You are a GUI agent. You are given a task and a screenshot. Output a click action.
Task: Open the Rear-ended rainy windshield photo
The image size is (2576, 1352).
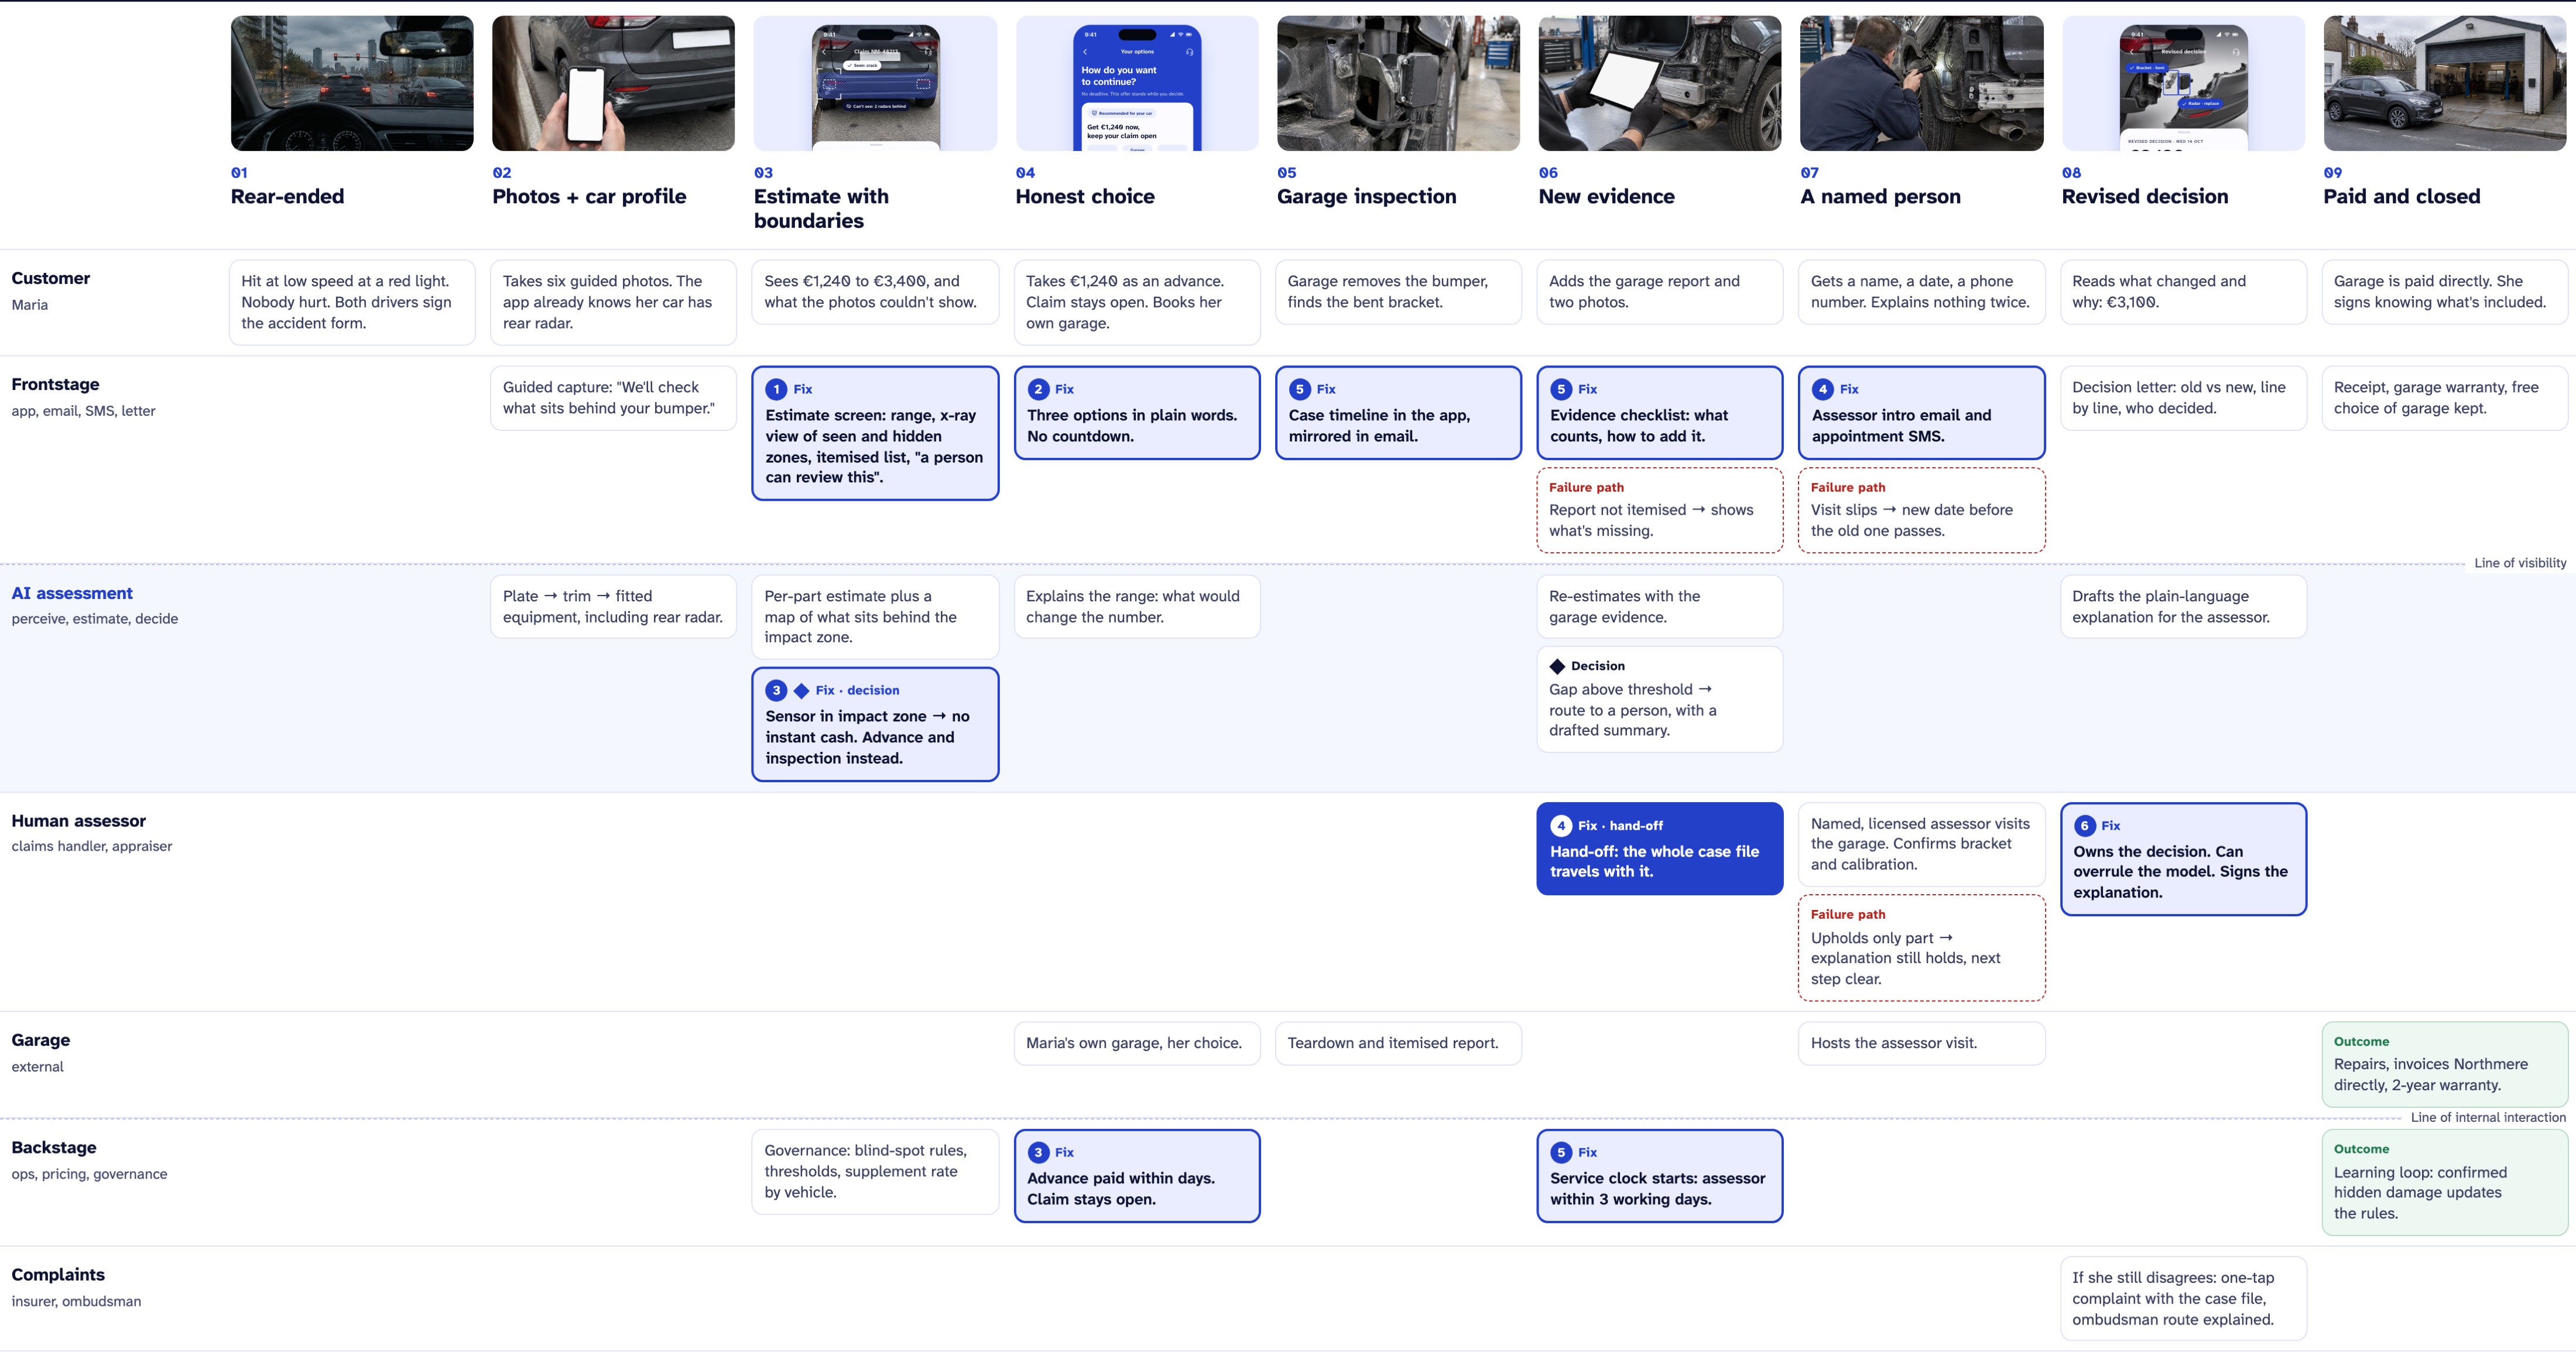(352, 83)
